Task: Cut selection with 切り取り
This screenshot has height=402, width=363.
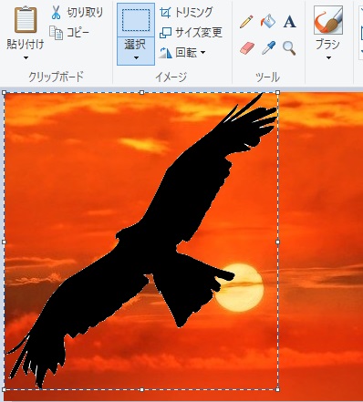Action: (x=77, y=13)
